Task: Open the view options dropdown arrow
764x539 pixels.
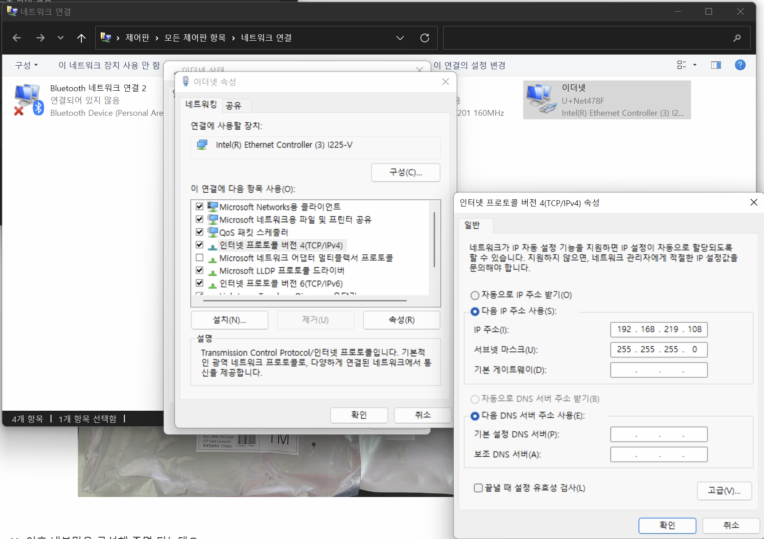Action: click(695, 65)
